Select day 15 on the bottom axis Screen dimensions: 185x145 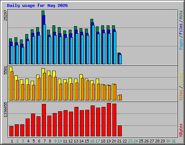pyautogui.click(x=87, y=141)
